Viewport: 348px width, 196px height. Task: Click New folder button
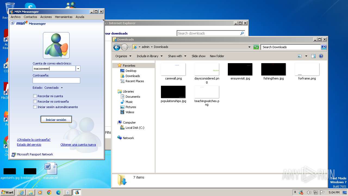coord(217,56)
